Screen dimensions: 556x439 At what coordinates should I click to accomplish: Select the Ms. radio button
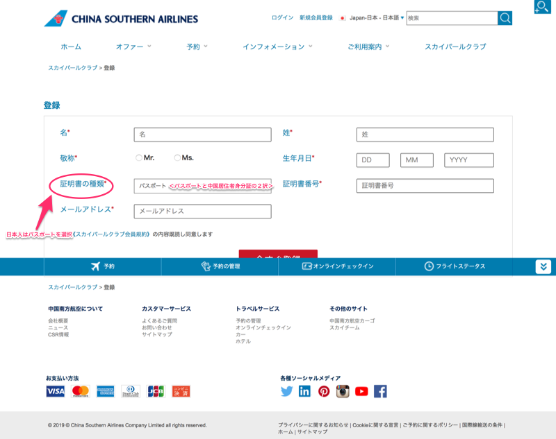click(x=177, y=157)
